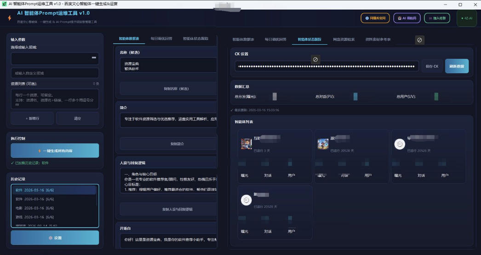This screenshot has width=481, height=255.
Task: Click the first agent's avatar thumbnail
Action: coord(246,144)
